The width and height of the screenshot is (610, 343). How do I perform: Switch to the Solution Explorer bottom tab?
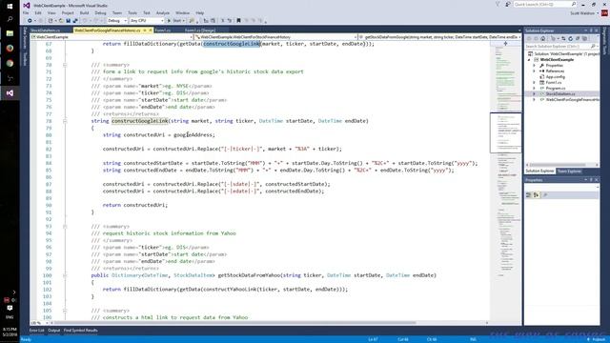pos(539,171)
